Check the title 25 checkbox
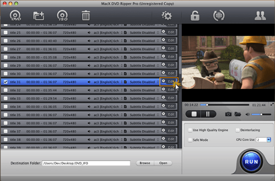The height and width of the screenshot is (181, 275). point(5,32)
